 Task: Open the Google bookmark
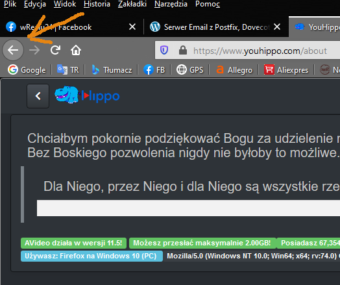coord(27,70)
